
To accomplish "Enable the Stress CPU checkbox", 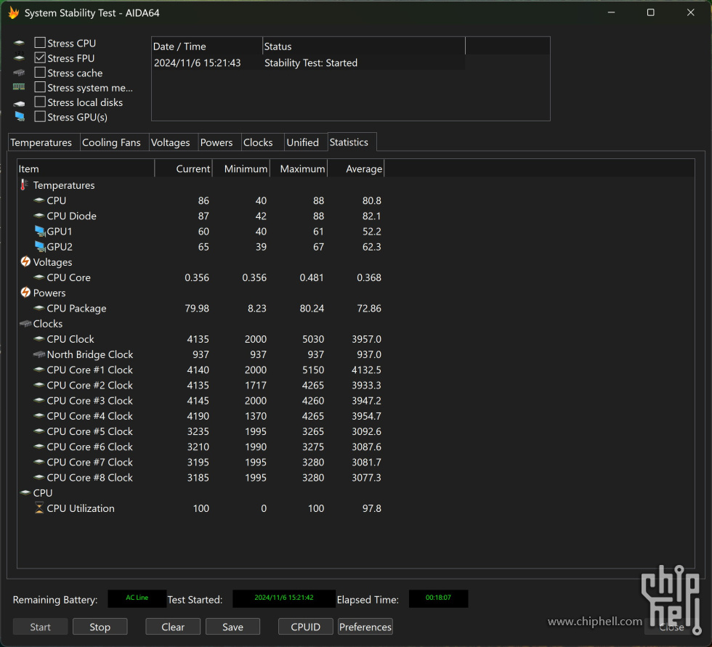I will tap(40, 43).
